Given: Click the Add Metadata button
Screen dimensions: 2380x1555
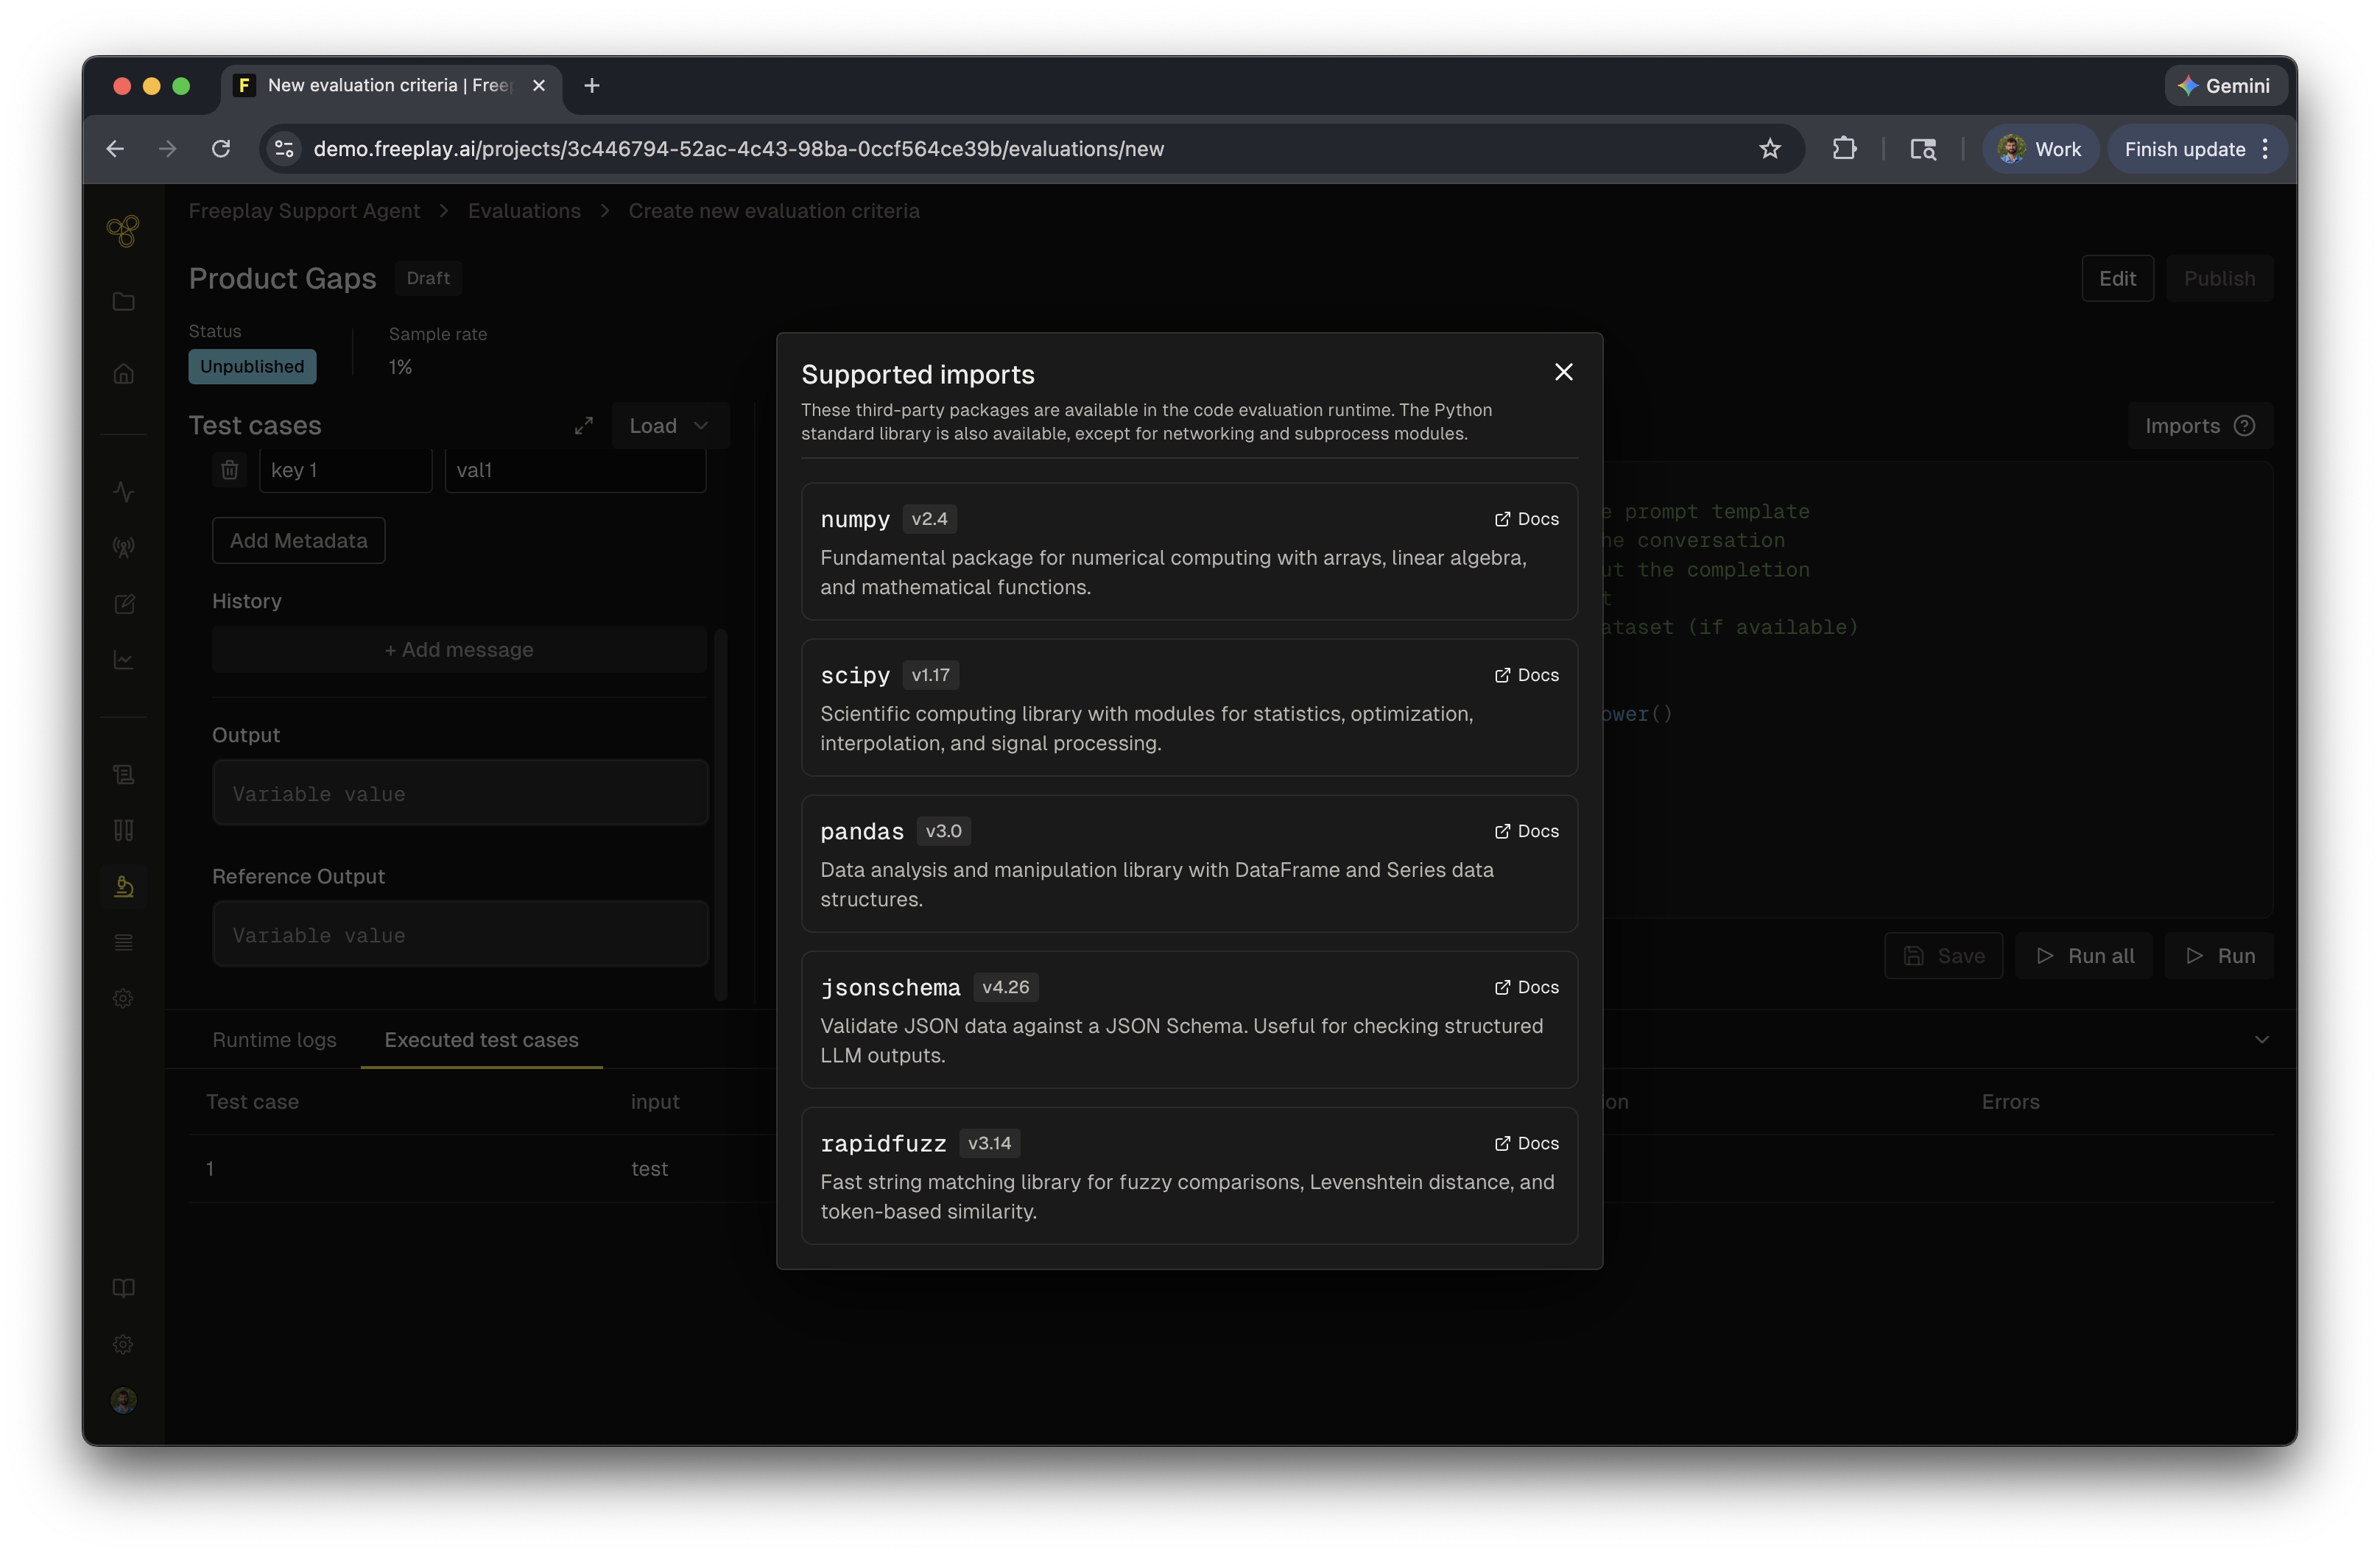Looking at the screenshot, I should (x=298, y=540).
